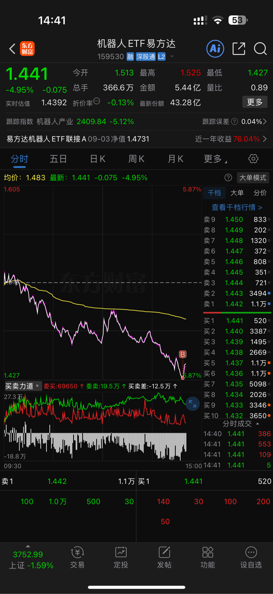The image size is (273, 594).
Task: Open 交易 trade icon
Action: (77, 557)
